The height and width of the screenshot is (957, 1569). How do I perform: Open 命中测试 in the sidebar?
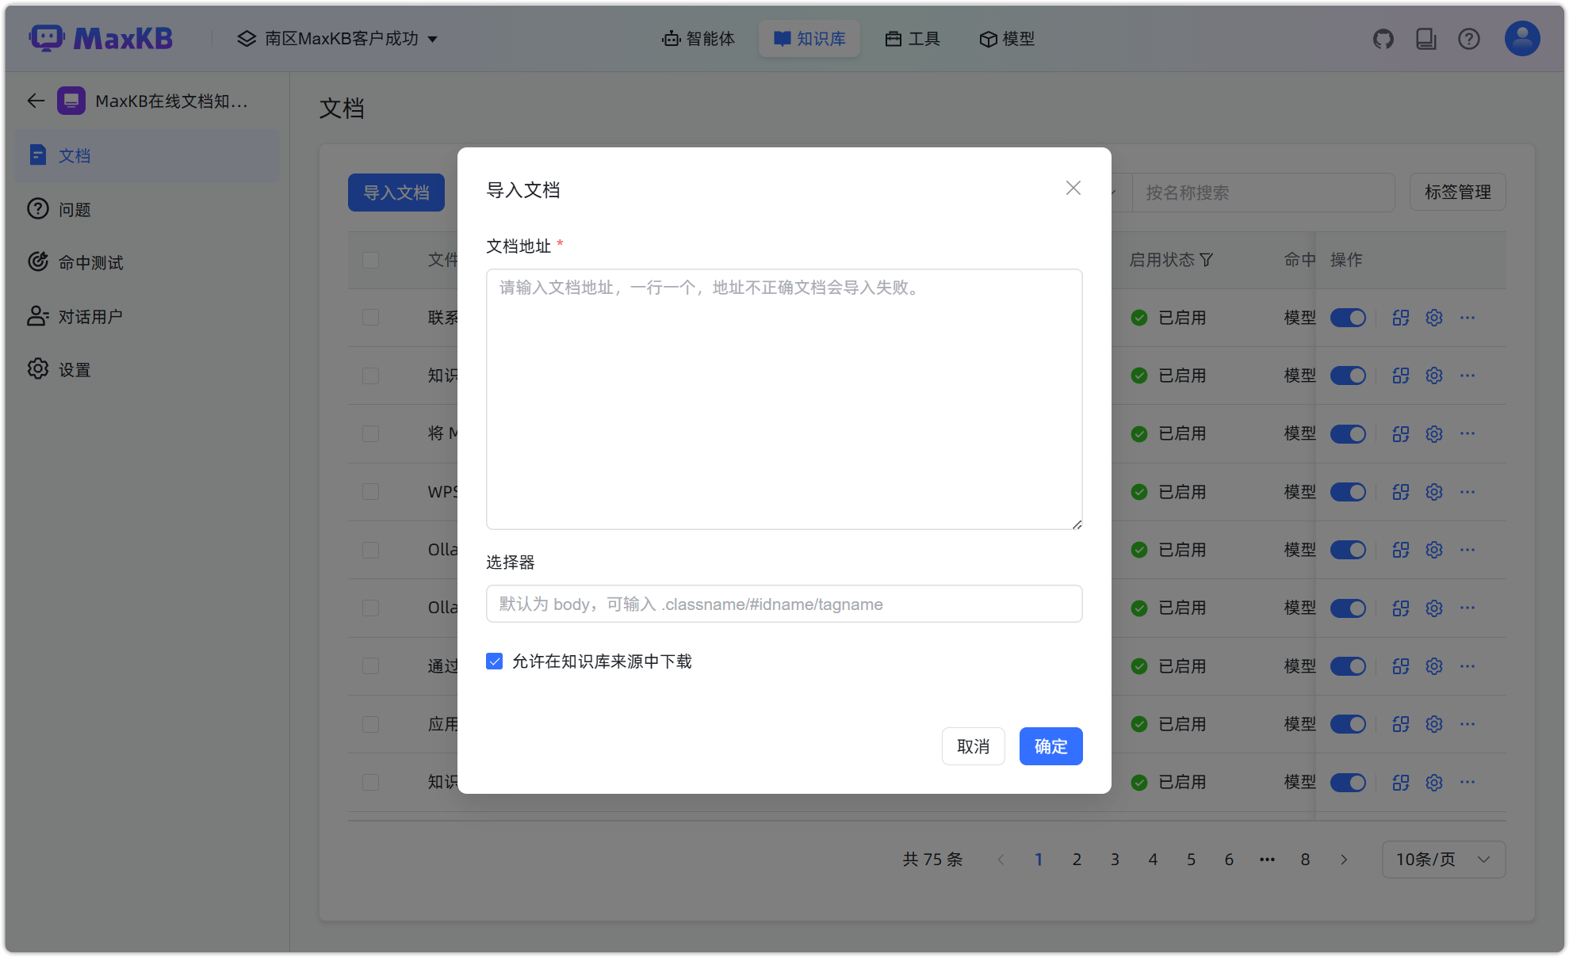(x=90, y=262)
